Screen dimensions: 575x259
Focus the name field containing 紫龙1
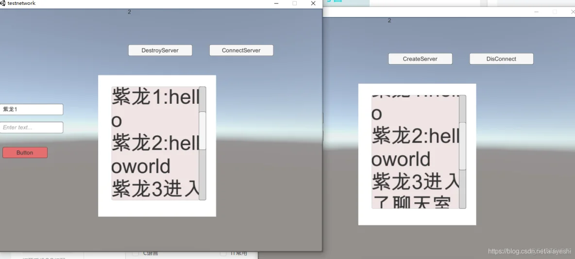click(x=31, y=109)
